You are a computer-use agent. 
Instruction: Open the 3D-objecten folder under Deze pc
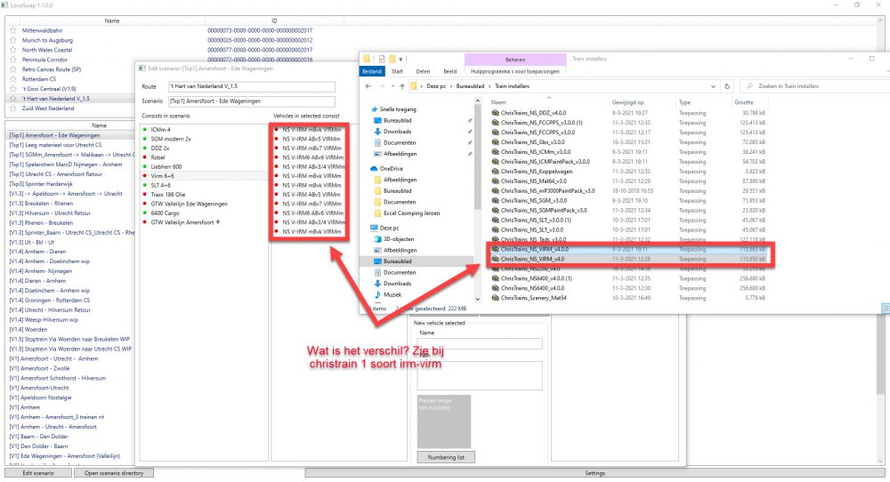coord(376,238)
